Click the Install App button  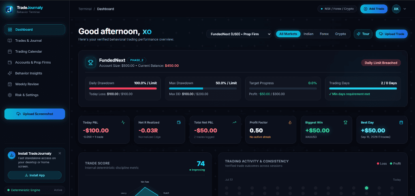click(x=35, y=175)
